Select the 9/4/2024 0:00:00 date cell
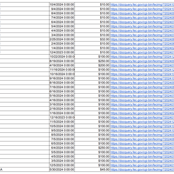Viewport: 174px width, 174px height. tap(62, 9)
